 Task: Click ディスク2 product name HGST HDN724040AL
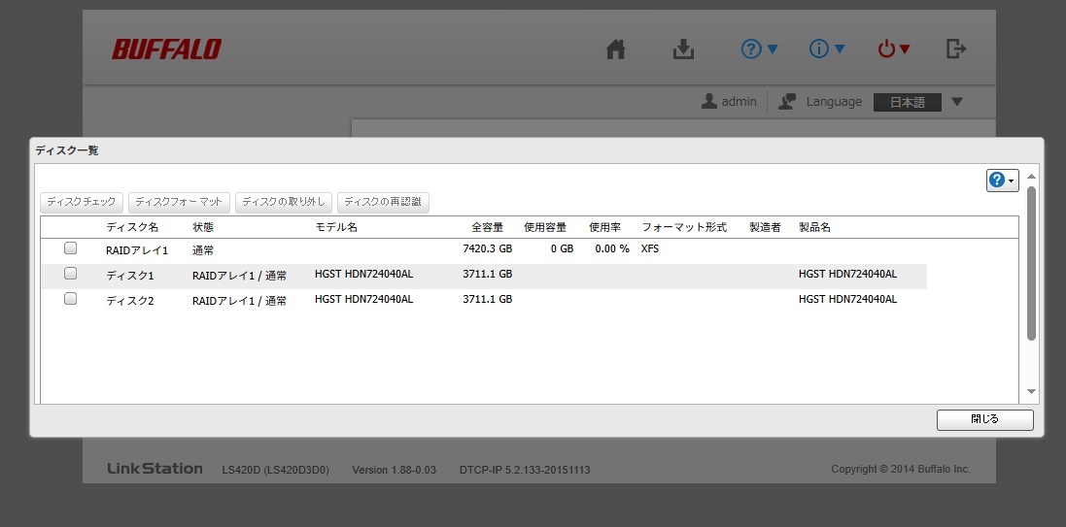[847, 299]
